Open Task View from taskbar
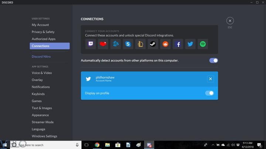This screenshot has height=149, width=266. click(x=86, y=145)
